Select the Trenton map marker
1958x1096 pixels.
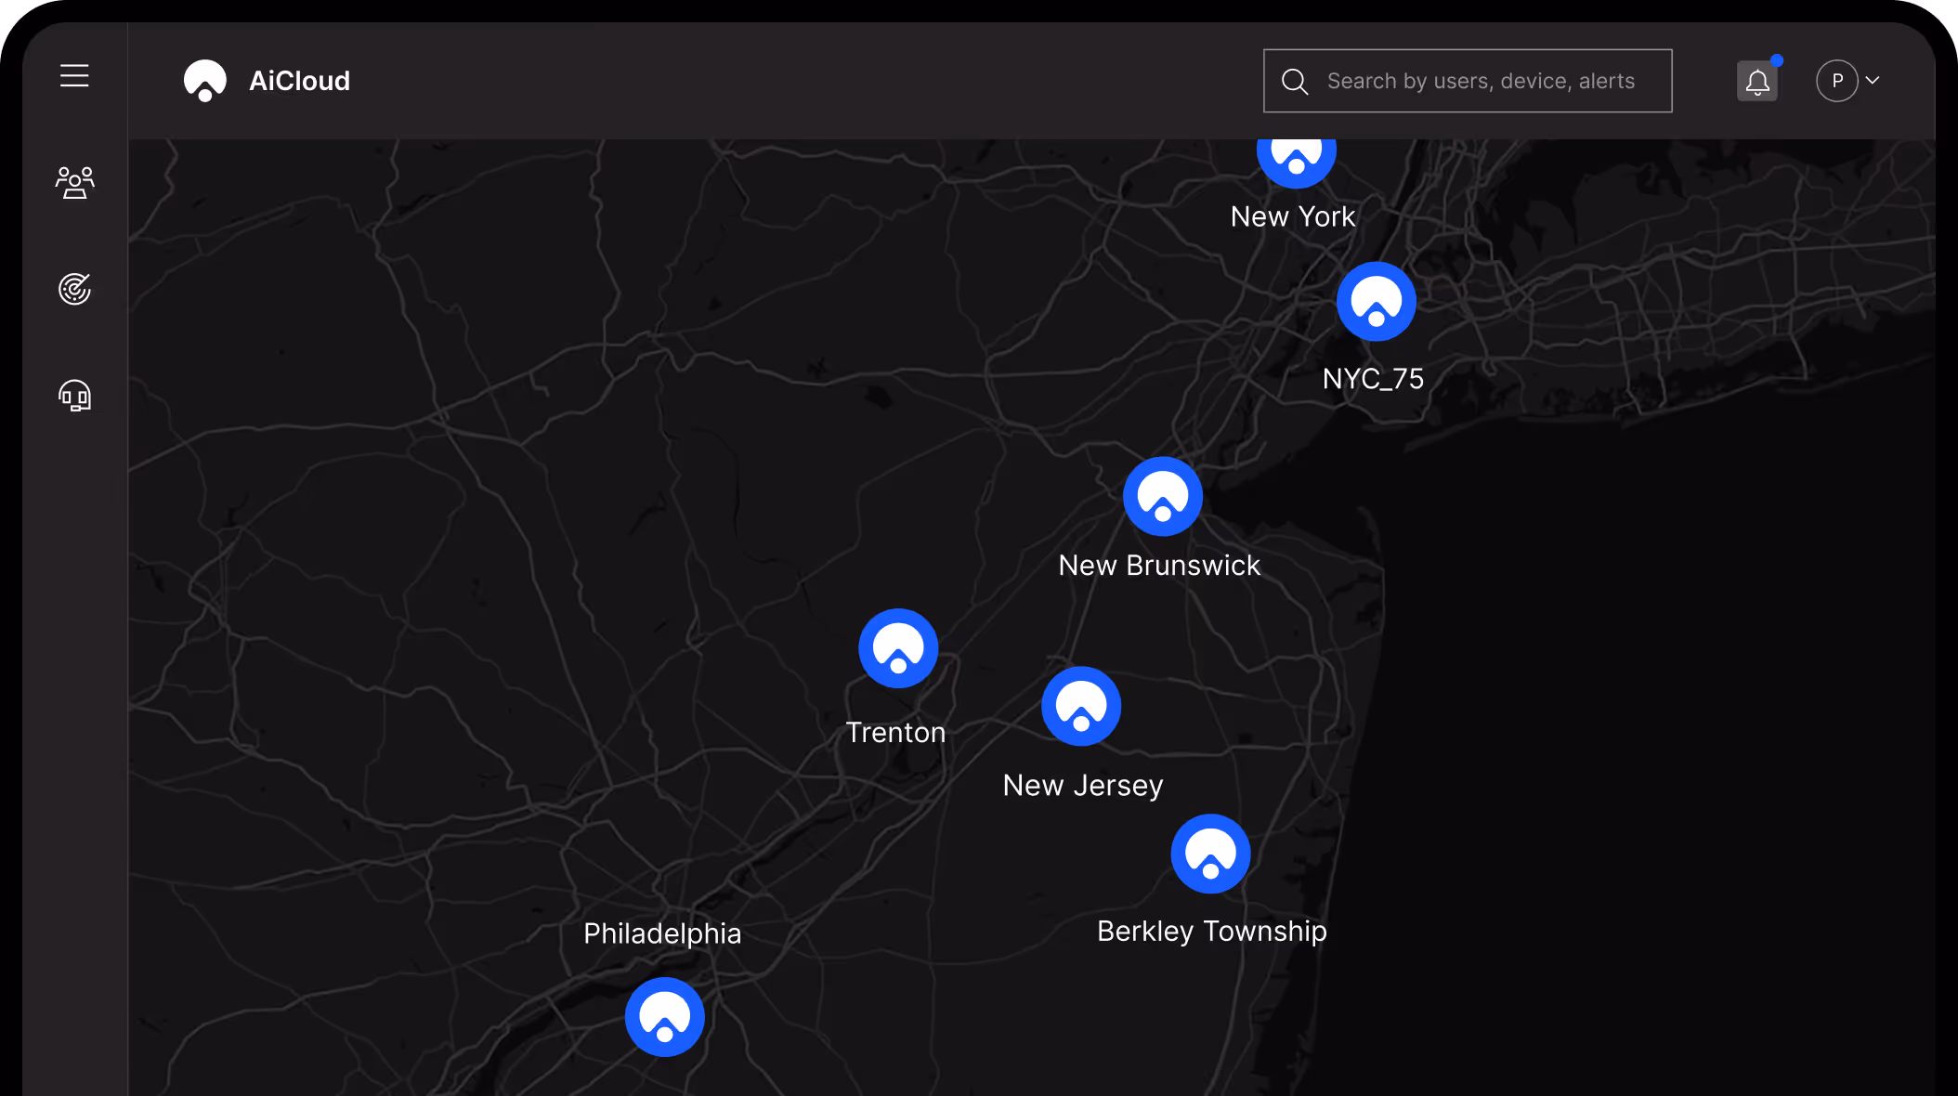click(x=898, y=648)
